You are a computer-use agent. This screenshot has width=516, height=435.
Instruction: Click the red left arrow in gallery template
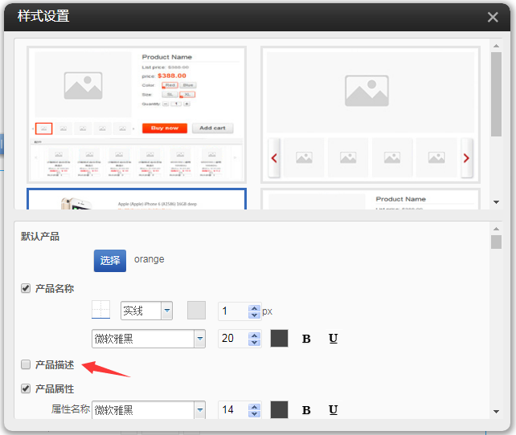point(274,158)
